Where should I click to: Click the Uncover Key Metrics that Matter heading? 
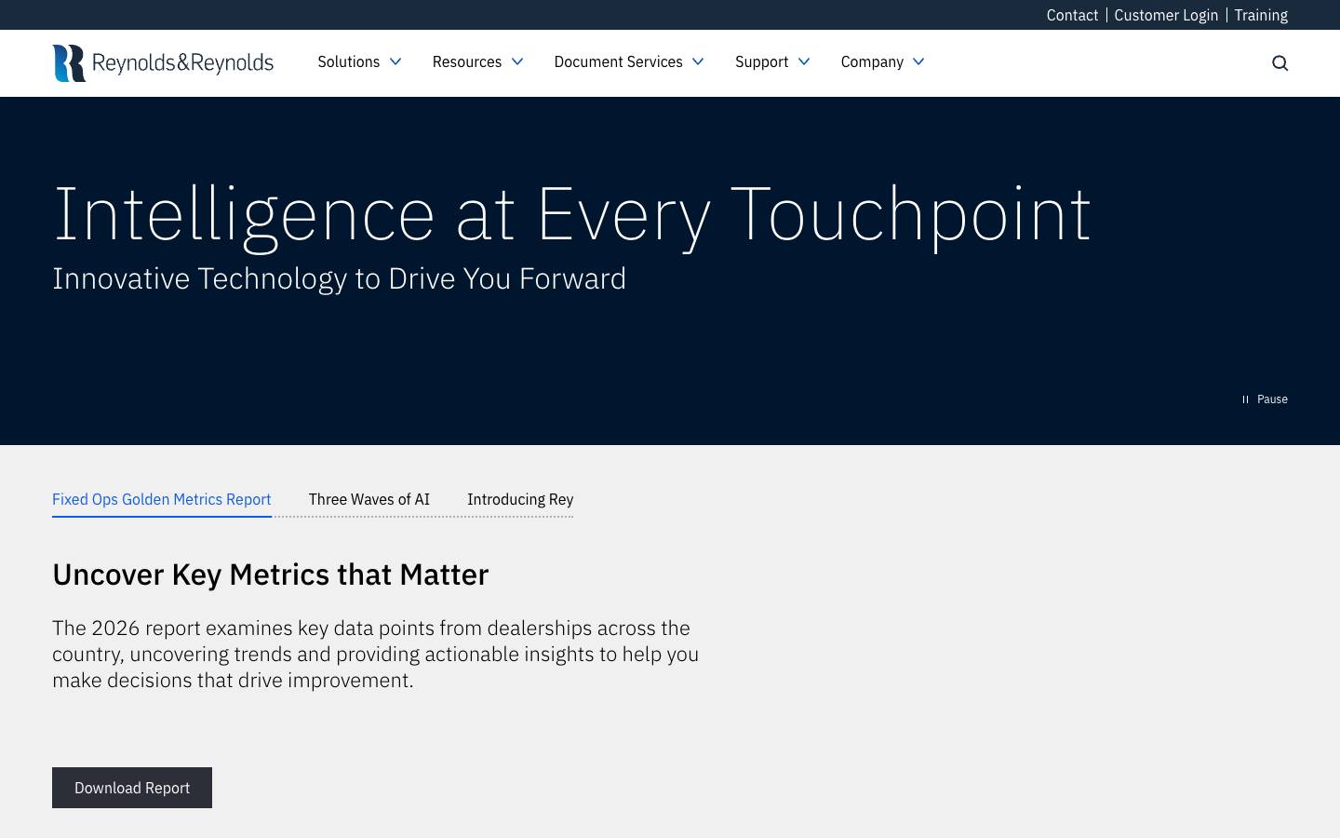coord(270,574)
